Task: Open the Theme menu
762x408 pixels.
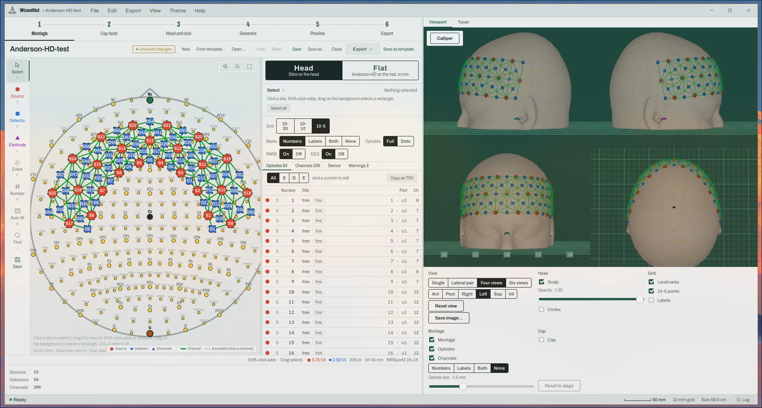Action: click(178, 10)
